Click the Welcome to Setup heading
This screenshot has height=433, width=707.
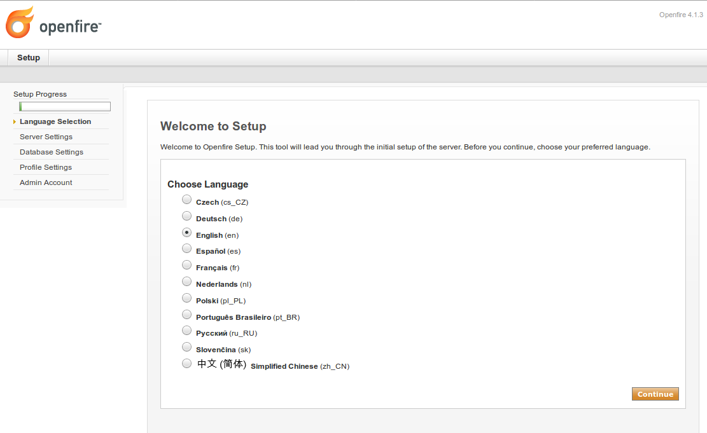(213, 126)
